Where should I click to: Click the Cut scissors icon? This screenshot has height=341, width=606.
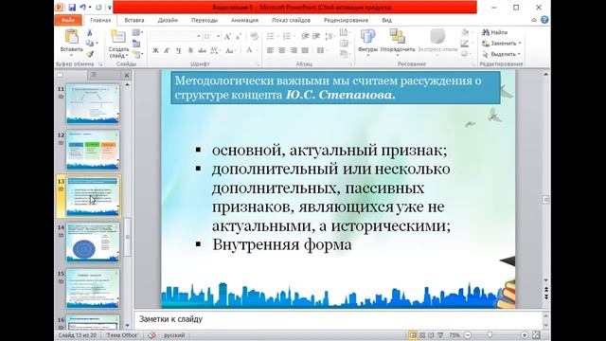point(90,33)
